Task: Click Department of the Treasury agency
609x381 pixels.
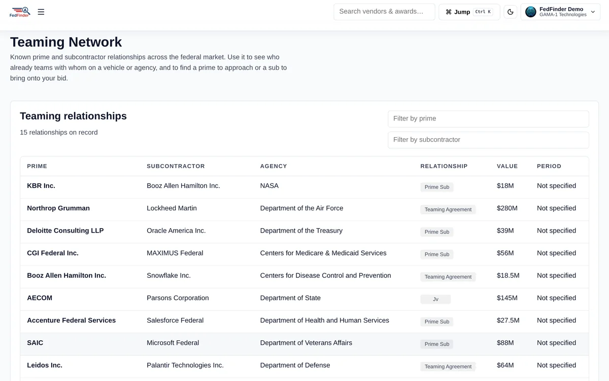Action: (x=301, y=231)
